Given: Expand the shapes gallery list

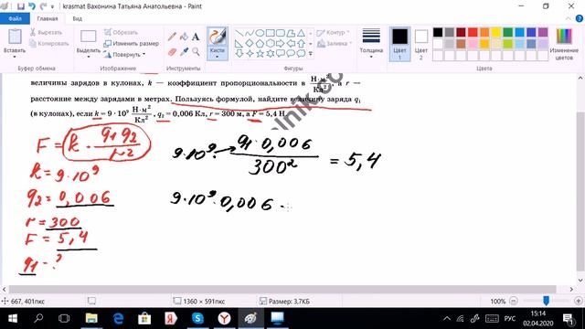Looking at the screenshot, I should (x=311, y=54).
